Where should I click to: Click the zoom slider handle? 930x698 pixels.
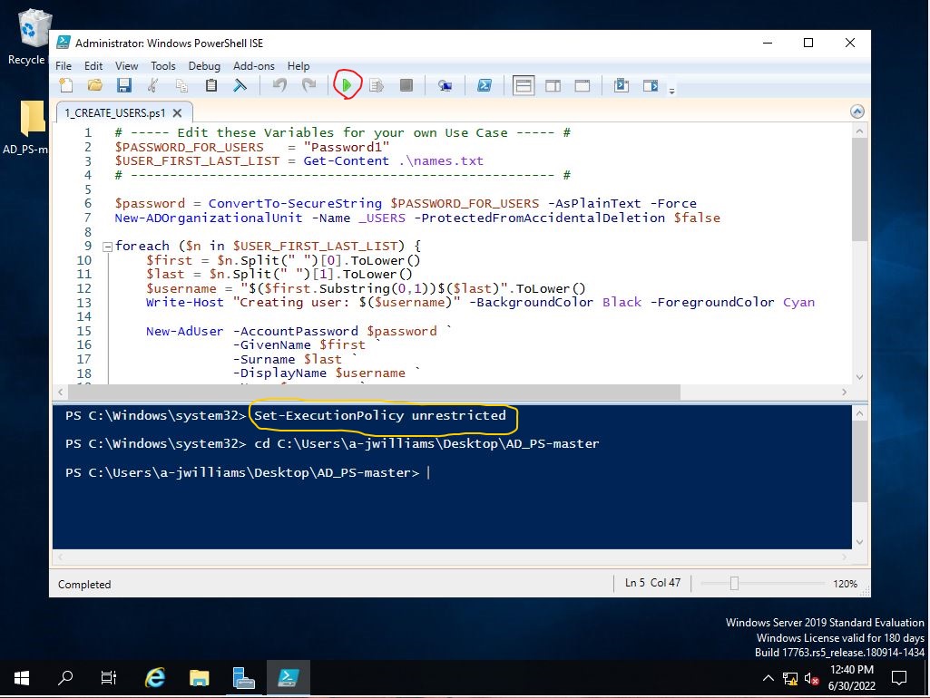point(734,584)
